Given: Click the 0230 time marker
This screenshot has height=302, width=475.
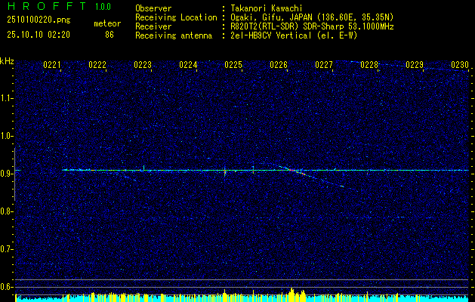Looking at the screenshot, I should point(460,65).
